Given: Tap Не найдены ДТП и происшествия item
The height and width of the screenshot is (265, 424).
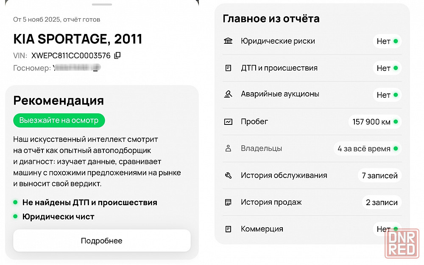Looking at the screenshot, I should click(89, 203).
